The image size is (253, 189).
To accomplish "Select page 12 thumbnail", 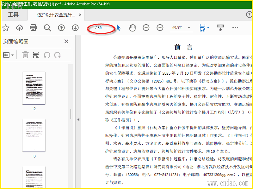I will coord(34,88).
